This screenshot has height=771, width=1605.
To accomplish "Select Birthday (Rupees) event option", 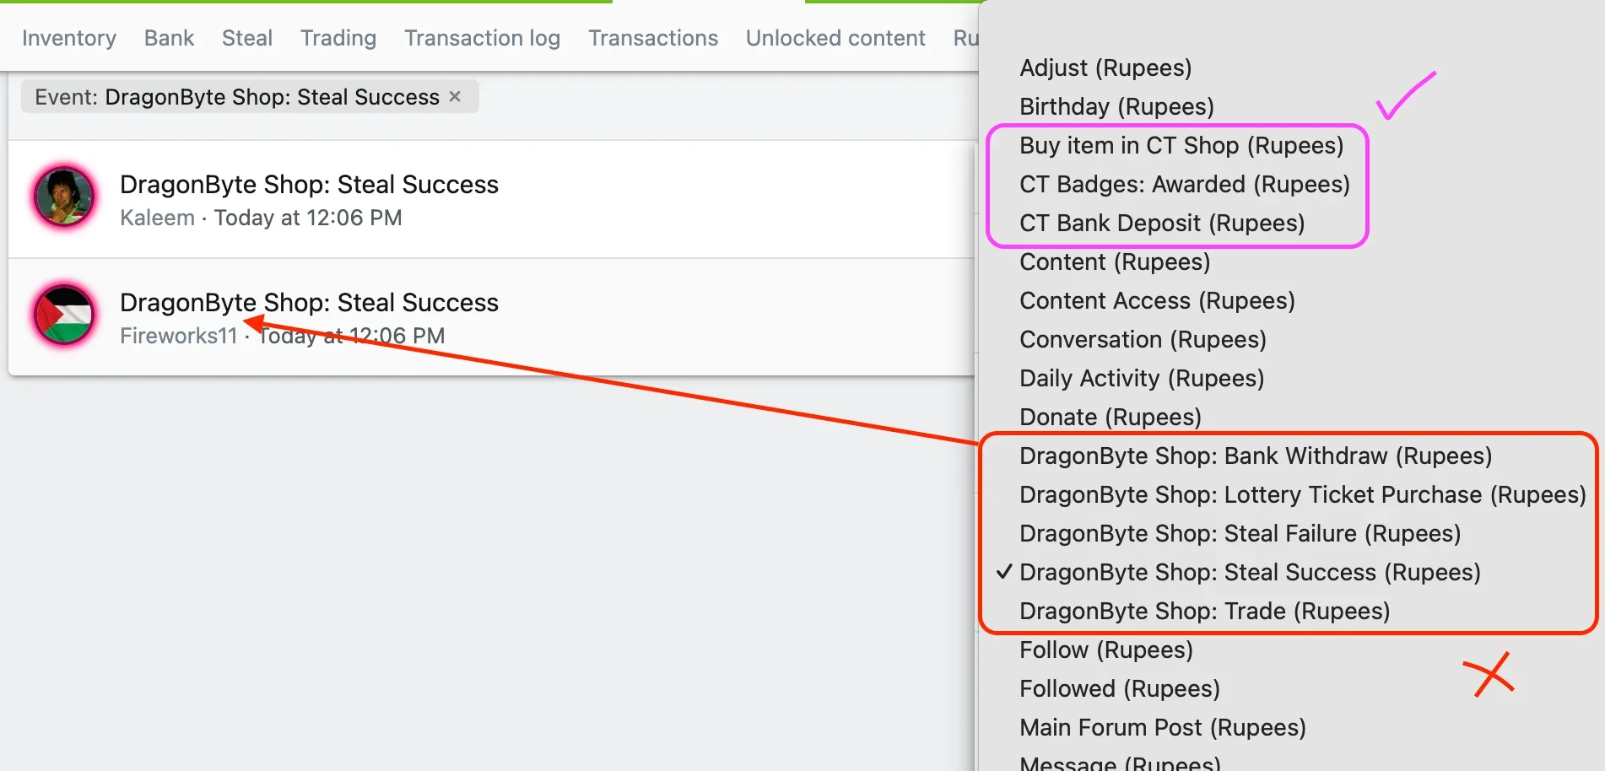I will (1116, 106).
